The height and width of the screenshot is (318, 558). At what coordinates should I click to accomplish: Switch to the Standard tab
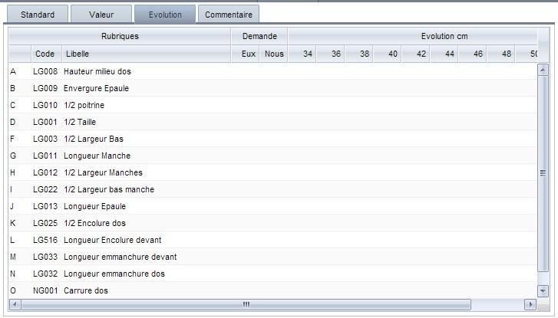[37, 15]
